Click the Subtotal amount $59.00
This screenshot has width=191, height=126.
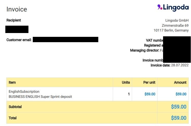(x=179, y=107)
